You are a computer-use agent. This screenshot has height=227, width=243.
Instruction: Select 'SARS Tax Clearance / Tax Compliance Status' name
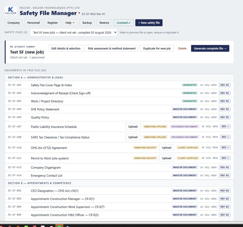60,137
